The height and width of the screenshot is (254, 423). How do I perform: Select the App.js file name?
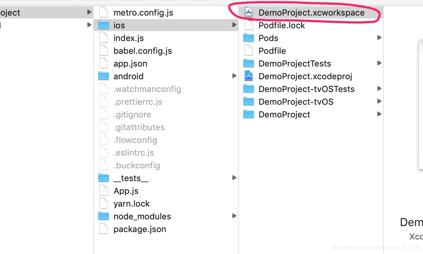click(126, 191)
